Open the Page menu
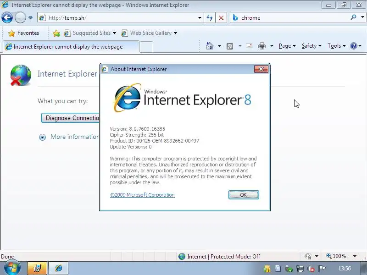 [287, 46]
